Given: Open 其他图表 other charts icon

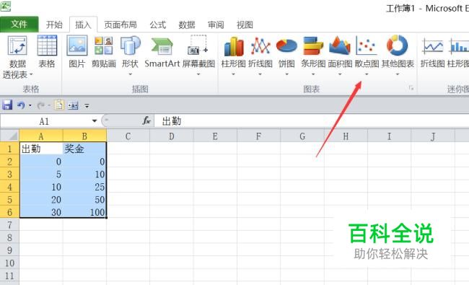Looking at the screenshot, I should 398,45.
